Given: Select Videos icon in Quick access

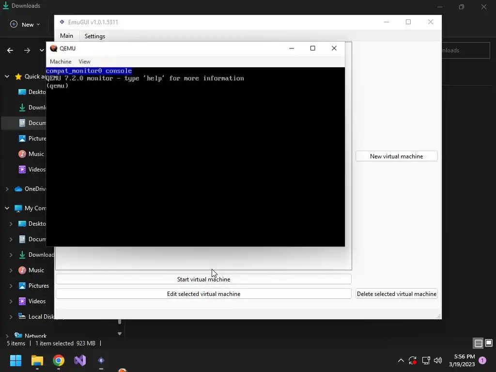Looking at the screenshot, I should pyautogui.click(x=22, y=170).
